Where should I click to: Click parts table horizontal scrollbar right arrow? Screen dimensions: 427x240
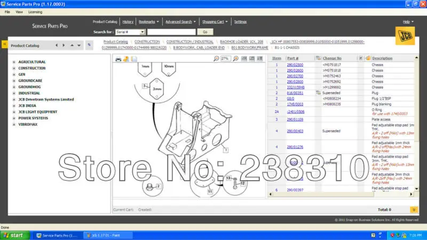click(411, 194)
